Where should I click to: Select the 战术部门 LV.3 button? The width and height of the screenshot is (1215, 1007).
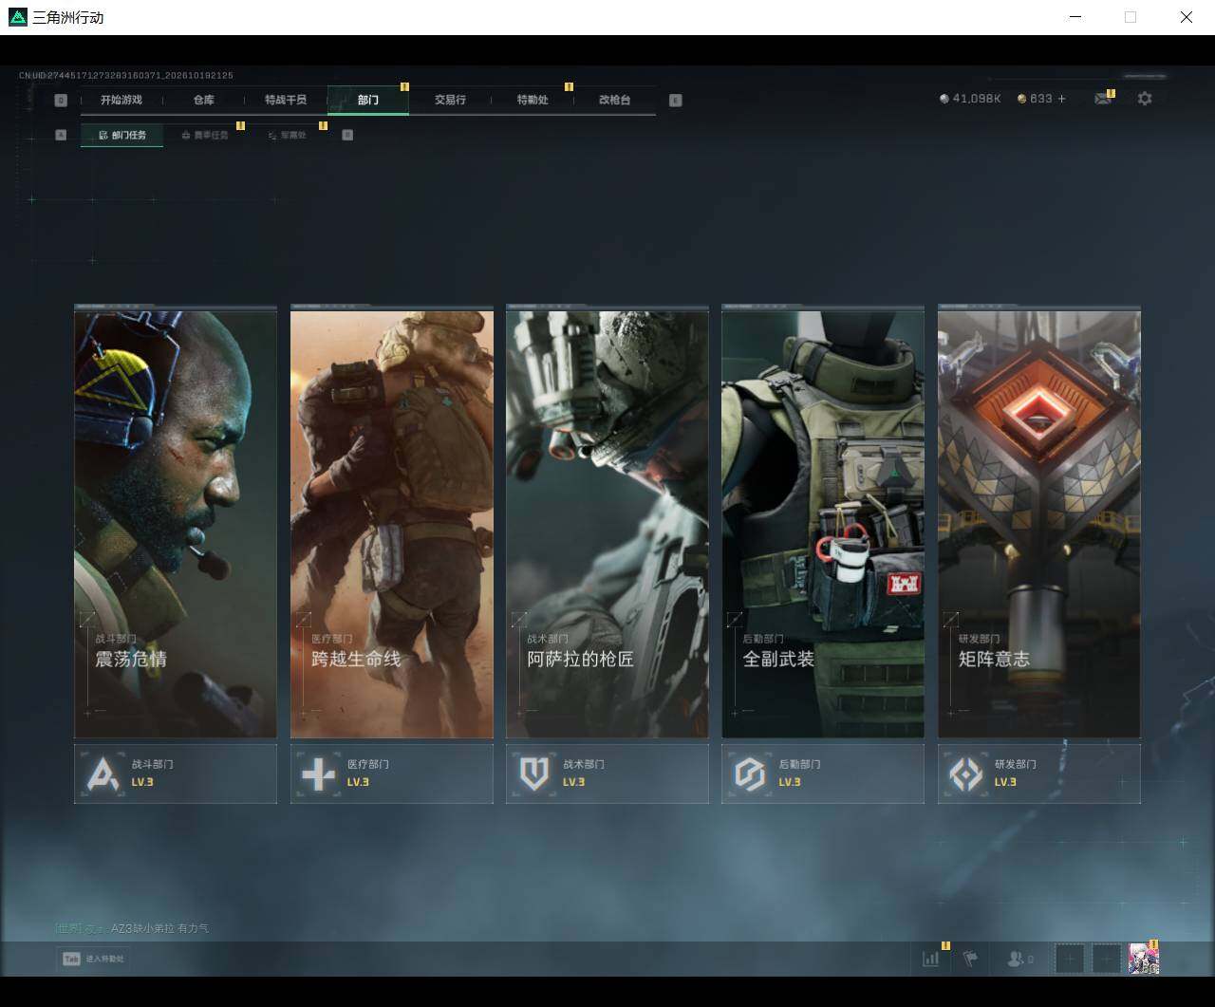(607, 774)
